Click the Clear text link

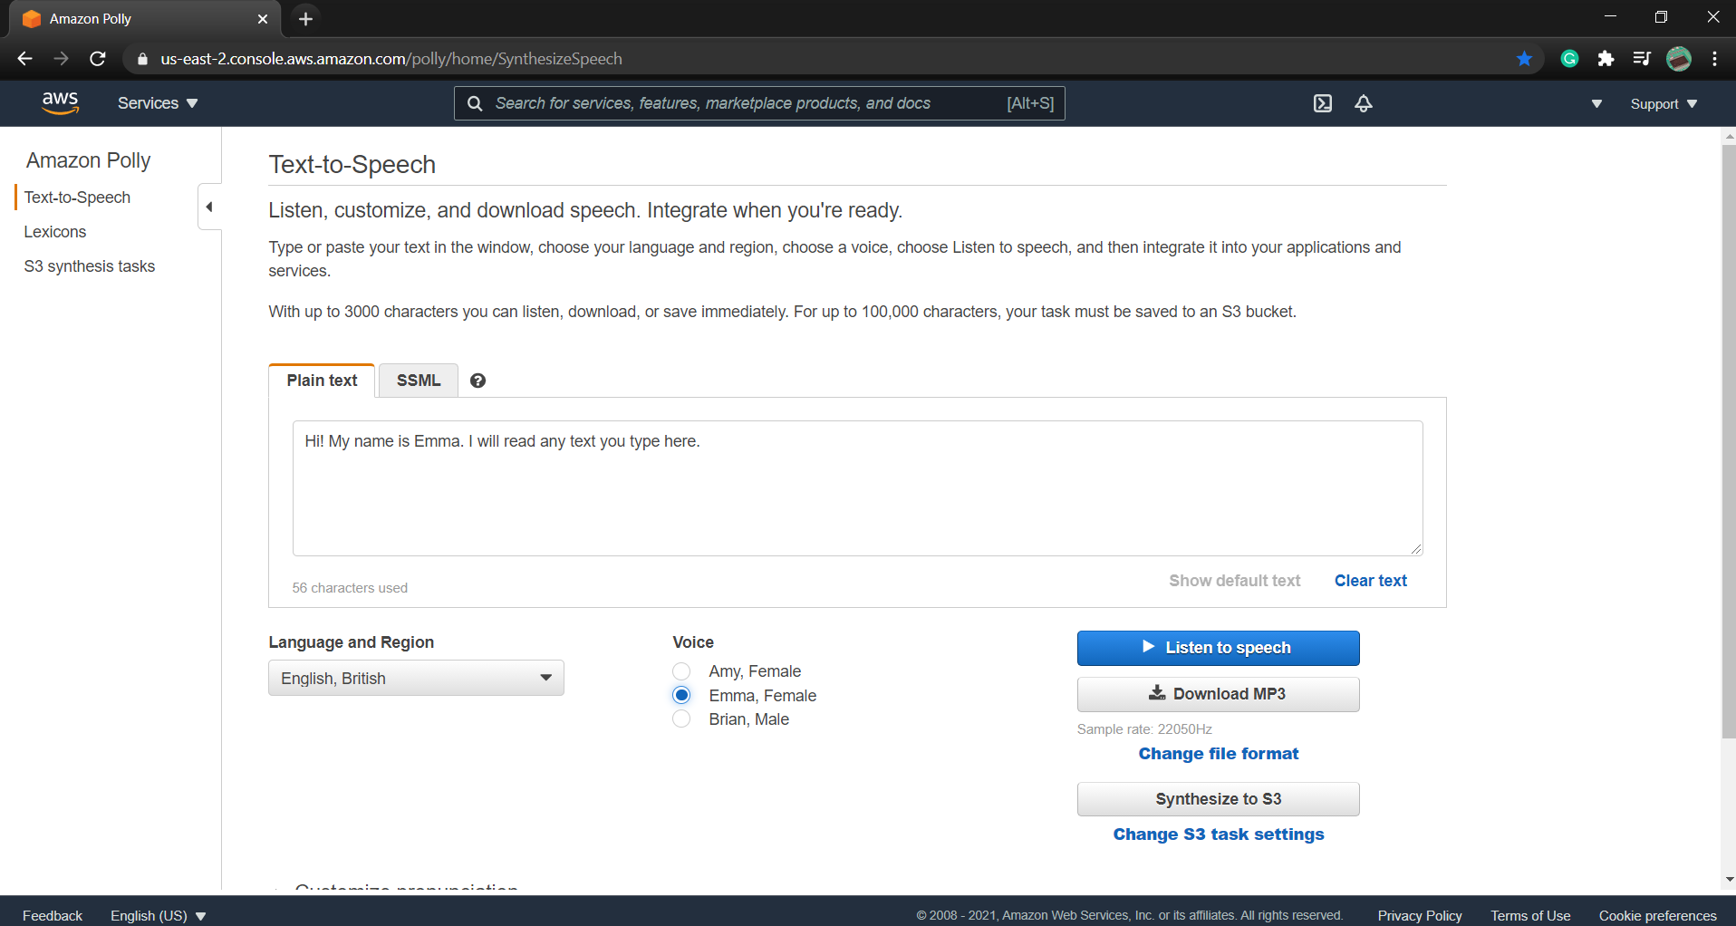1370,581
